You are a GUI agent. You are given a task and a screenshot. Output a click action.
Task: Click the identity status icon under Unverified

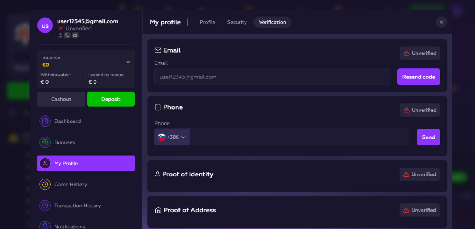[x=60, y=36]
